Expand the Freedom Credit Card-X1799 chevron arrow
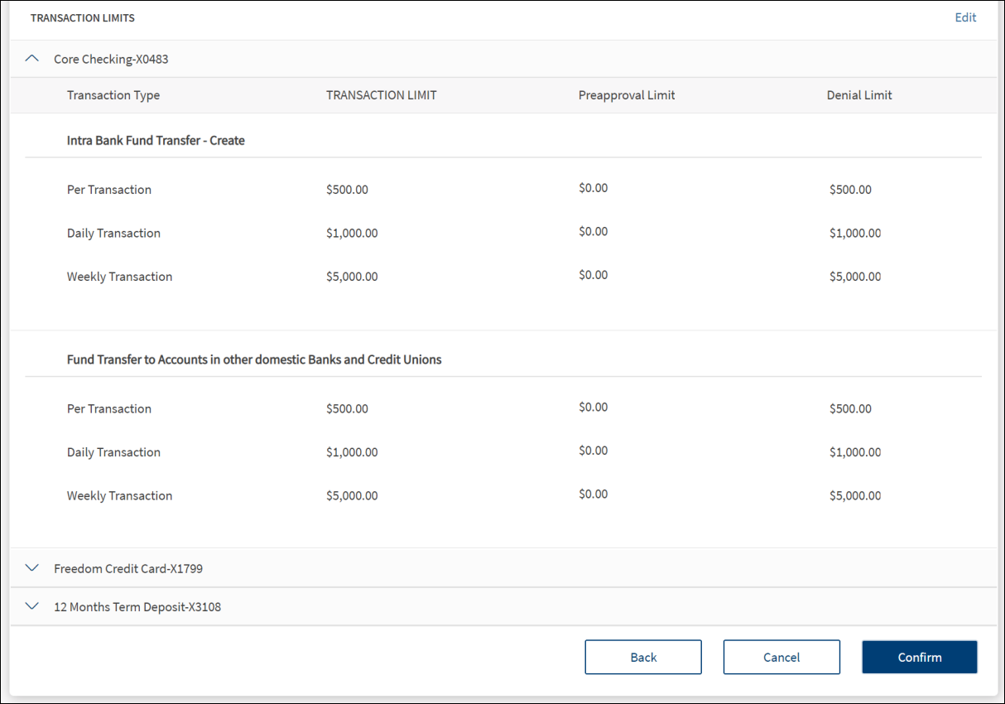This screenshot has width=1005, height=704. click(x=32, y=568)
